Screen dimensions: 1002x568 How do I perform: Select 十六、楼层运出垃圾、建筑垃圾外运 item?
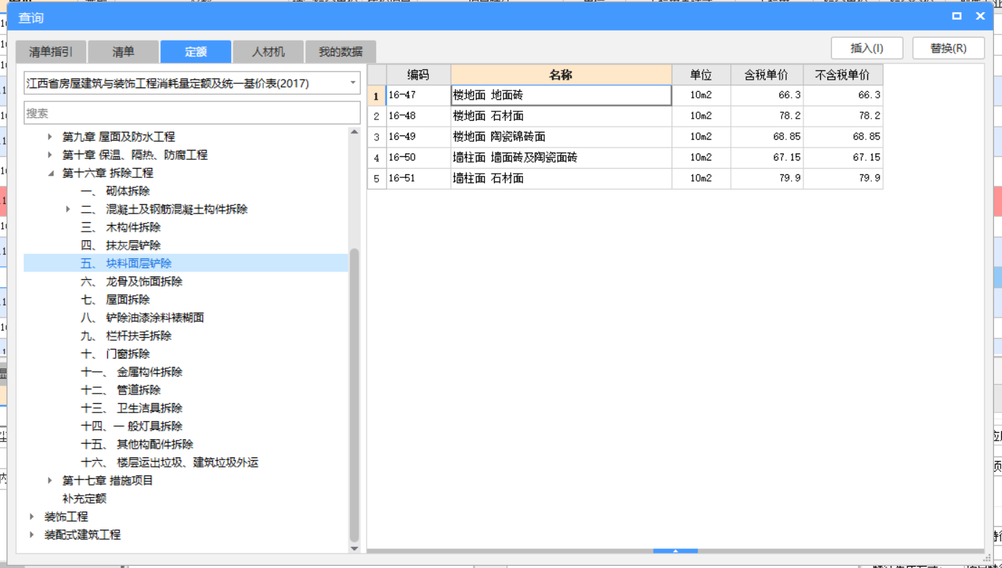170,462
